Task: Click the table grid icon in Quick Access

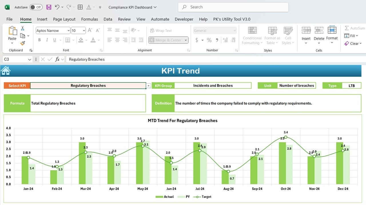Action: click(80, 7)
